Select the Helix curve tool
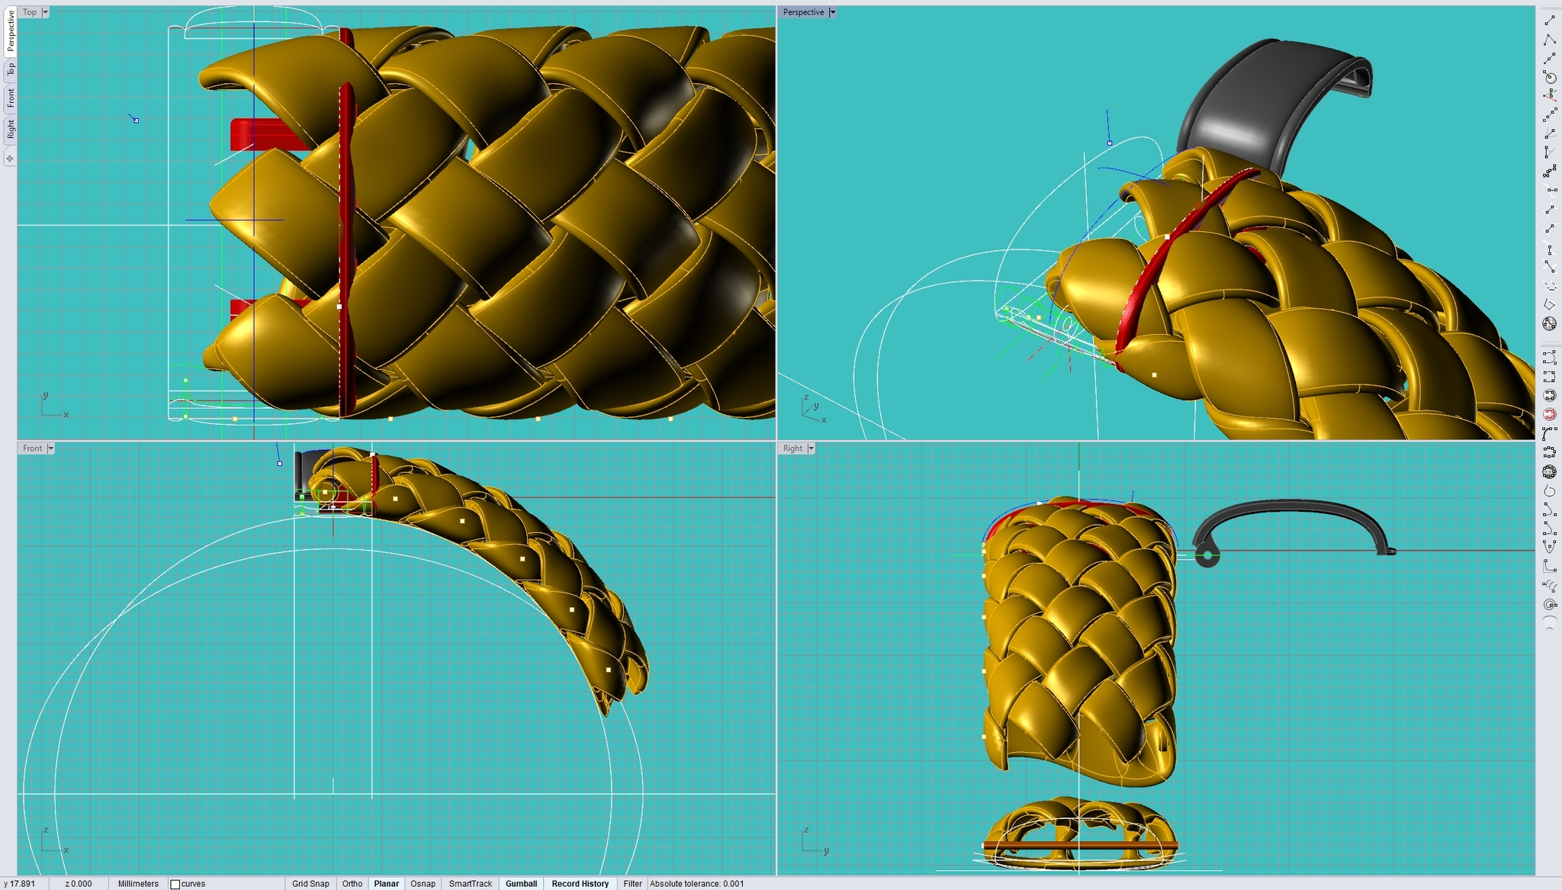The height and width of the screenshot is (890, 1562). click(1549, 586)
